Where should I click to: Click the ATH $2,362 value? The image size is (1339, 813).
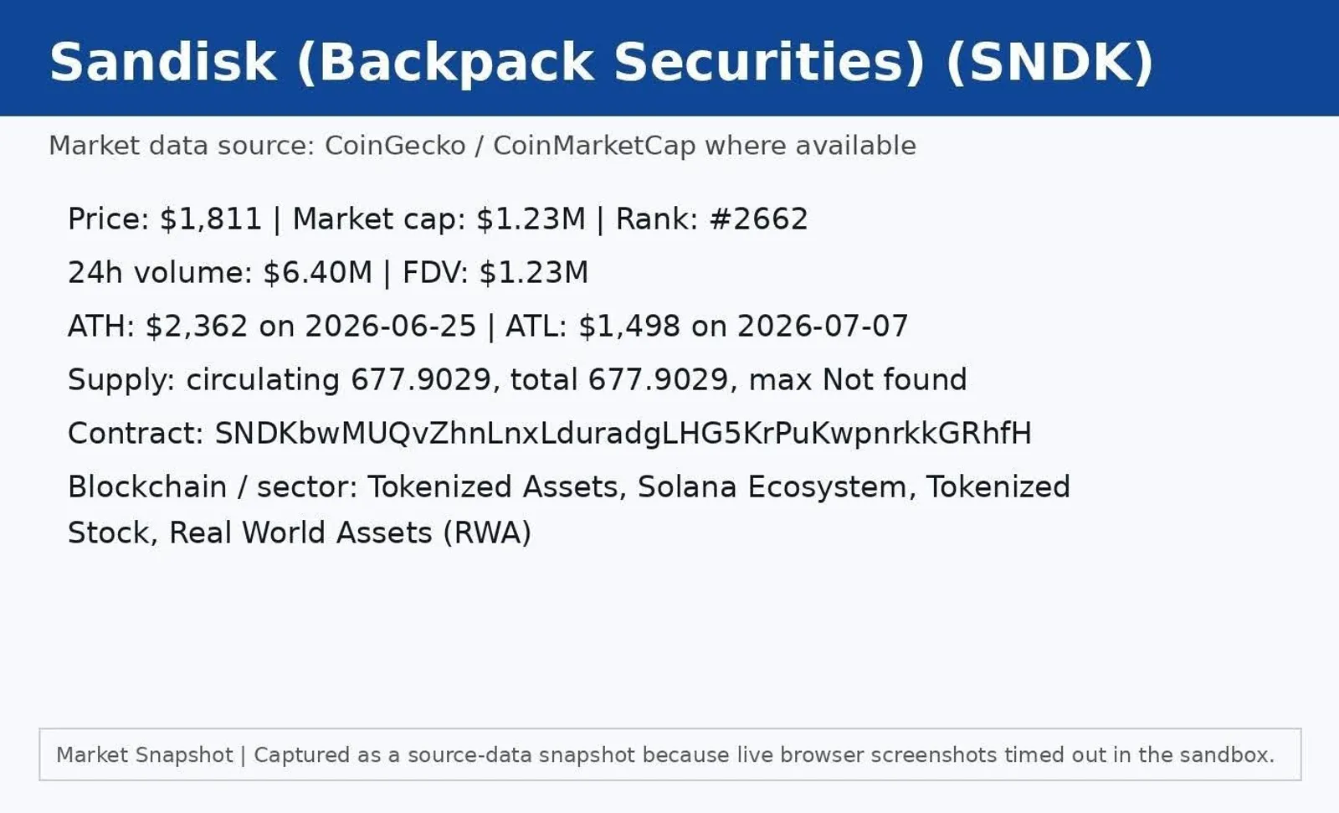point(197,327)
